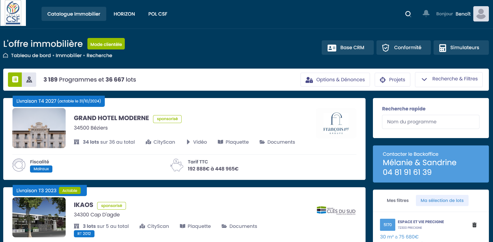The image size is (493, 242).
Task: Switch to map view of programmes
Action: [29, 79]
